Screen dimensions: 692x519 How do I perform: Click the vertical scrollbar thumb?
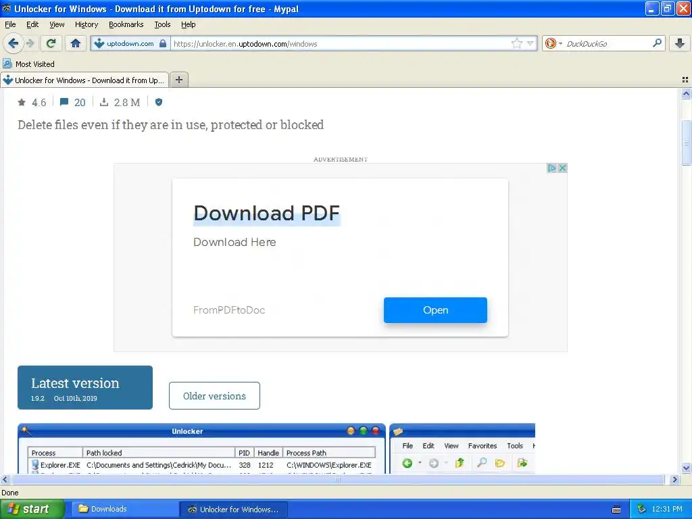[x=686, y=143]
